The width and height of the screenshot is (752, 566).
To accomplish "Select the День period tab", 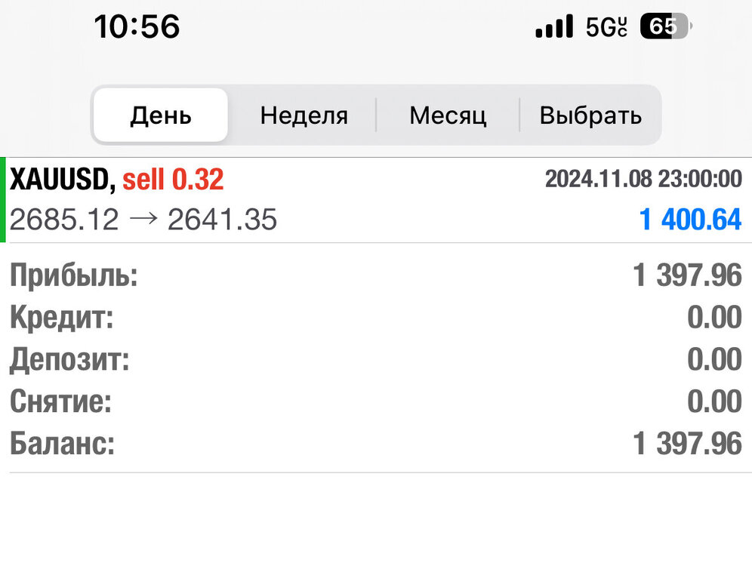I will (x=161, y=115).
